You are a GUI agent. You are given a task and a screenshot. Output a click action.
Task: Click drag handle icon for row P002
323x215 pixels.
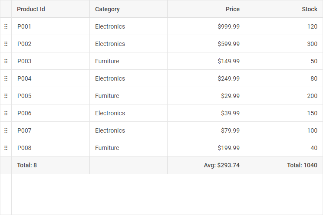point(6,44)
